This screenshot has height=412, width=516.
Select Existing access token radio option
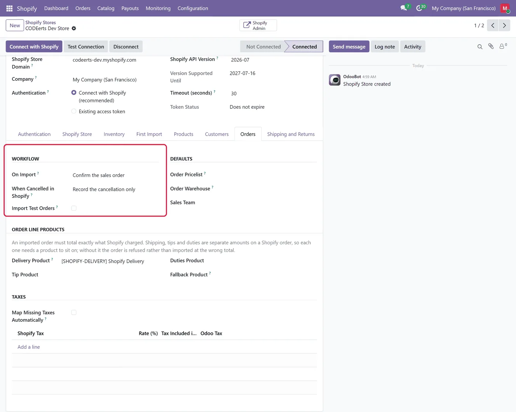(x=74, y=111)
